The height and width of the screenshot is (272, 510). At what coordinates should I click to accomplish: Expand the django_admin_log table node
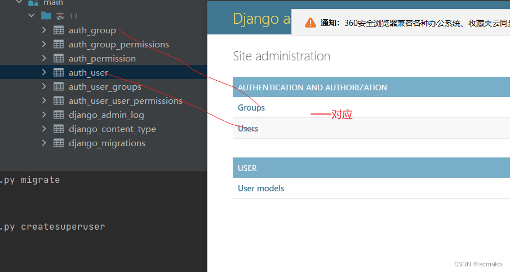(x=44, y=115)
